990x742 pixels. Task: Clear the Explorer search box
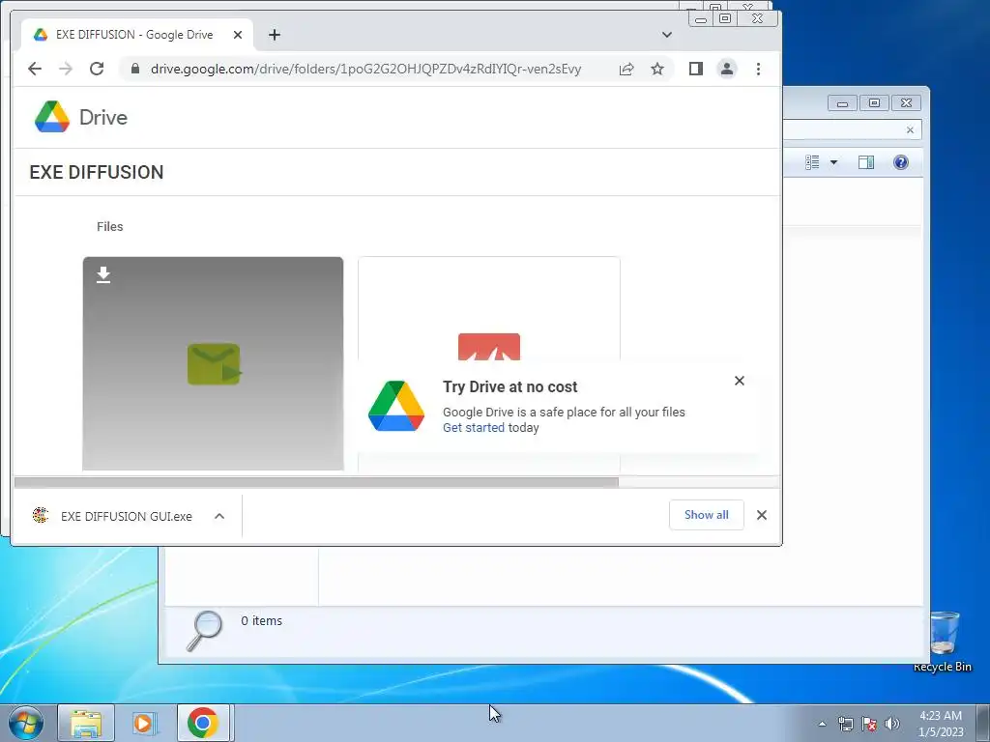coord(910,130)
